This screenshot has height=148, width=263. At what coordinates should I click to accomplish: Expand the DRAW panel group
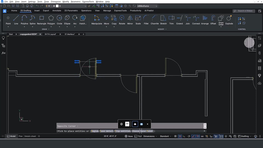point(45,29)
